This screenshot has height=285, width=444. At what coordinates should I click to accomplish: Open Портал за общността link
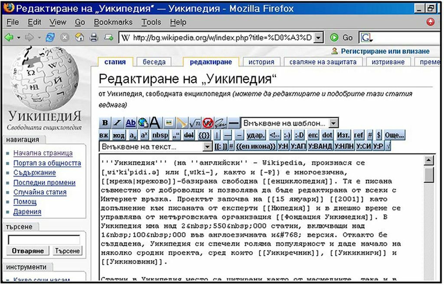click(x=47, y=163)
